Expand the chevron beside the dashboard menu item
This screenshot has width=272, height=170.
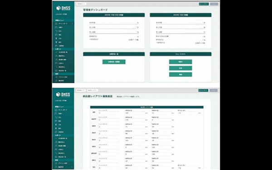pos(72,24)
